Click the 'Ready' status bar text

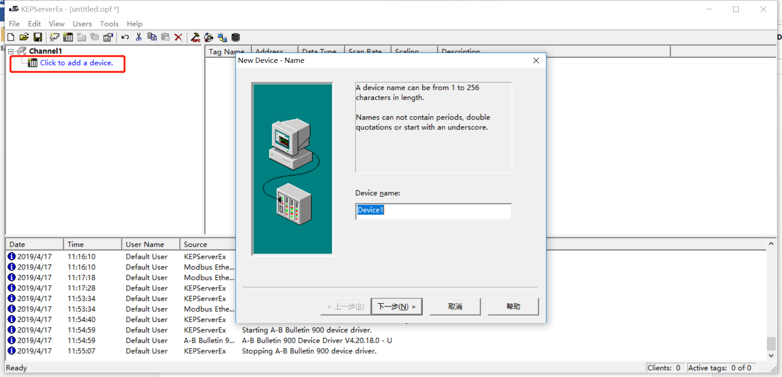tap(16, 368)
